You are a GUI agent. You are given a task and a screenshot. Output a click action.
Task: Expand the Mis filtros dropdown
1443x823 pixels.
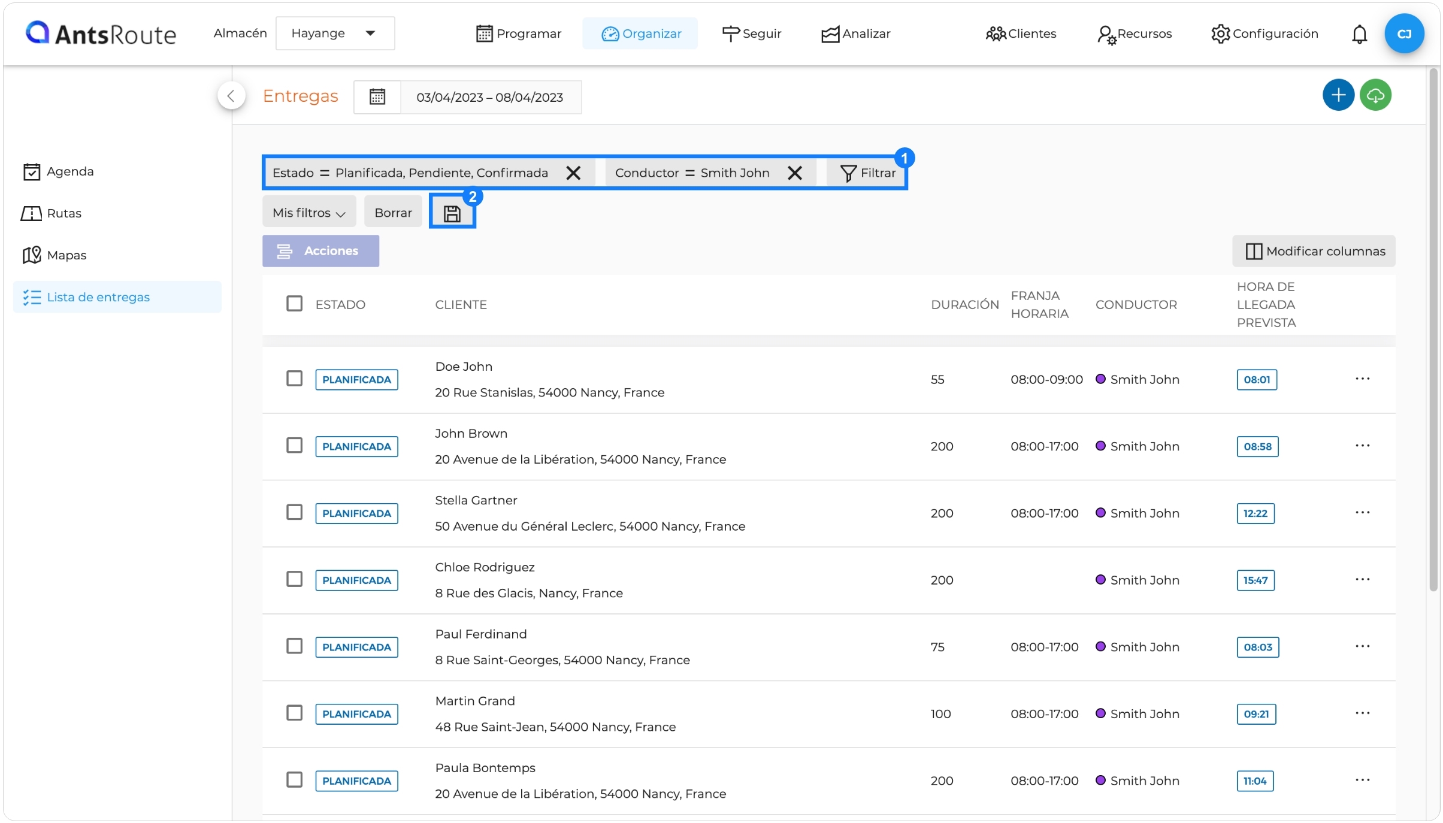pyautogui.click(x=309, y=213)
